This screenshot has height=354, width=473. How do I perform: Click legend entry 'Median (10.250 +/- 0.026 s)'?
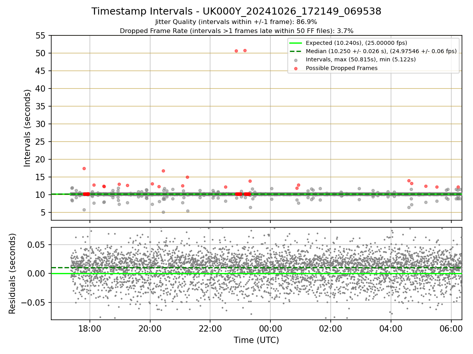coord(381,51)
